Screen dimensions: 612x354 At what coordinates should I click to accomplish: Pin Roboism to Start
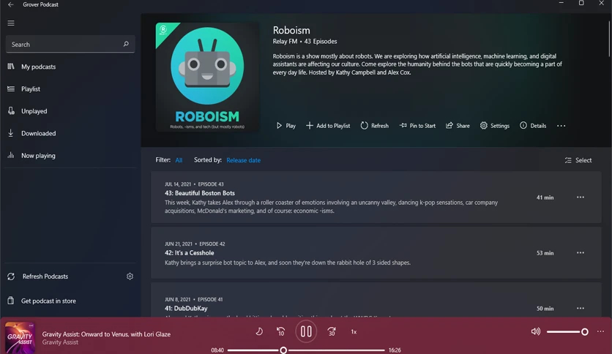(x=417, y=126)
